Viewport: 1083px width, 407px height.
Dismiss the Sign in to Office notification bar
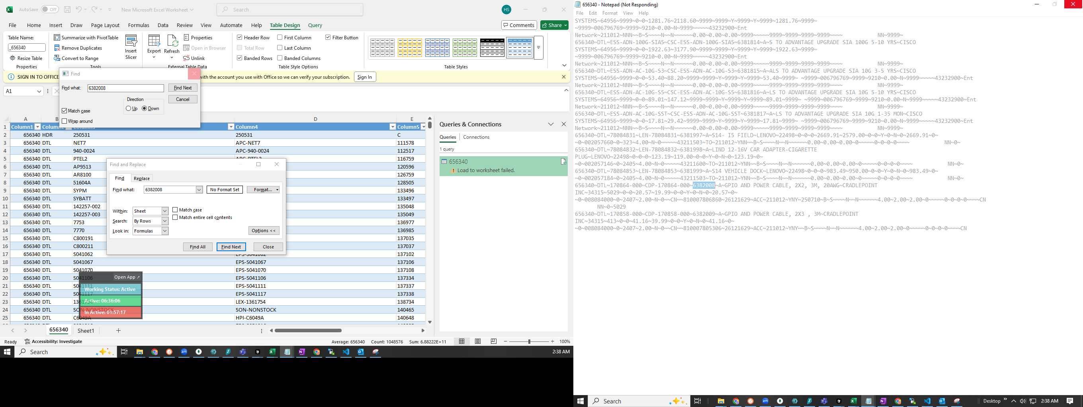pos(564,77)
